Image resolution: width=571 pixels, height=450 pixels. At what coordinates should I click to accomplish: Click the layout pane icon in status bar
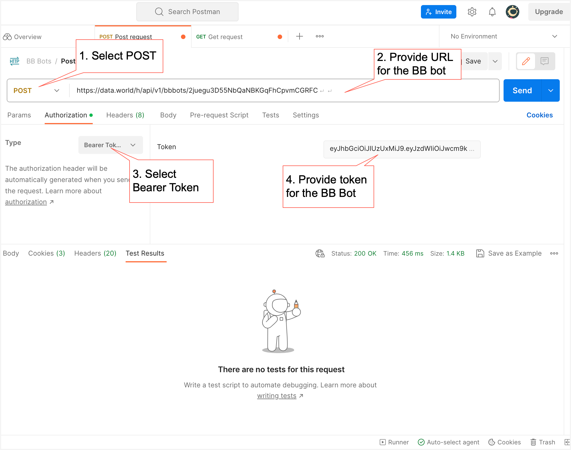(x=567, y=442)
